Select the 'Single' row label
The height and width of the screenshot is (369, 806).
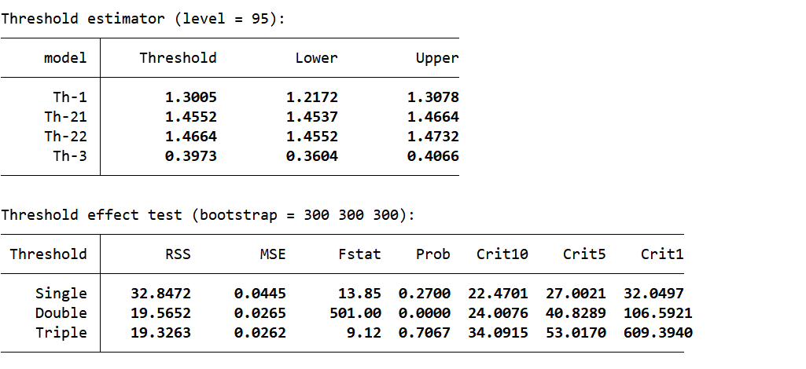(61, 293)
